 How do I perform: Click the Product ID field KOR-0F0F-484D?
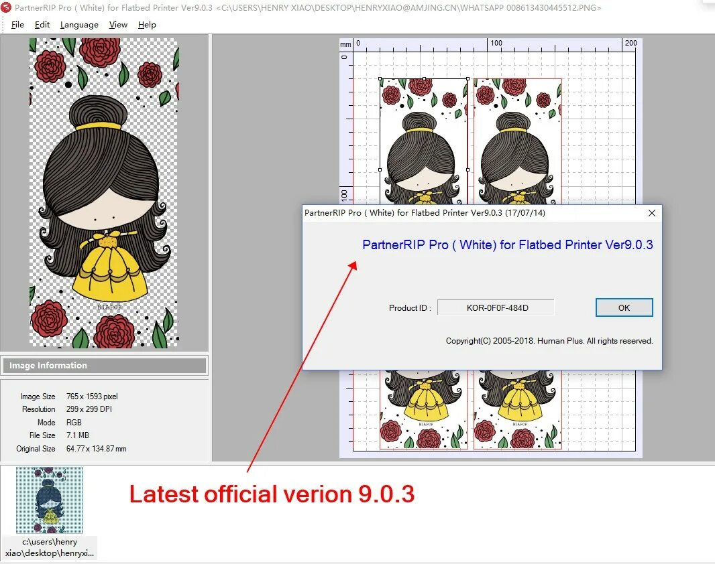tap(496, 307)
